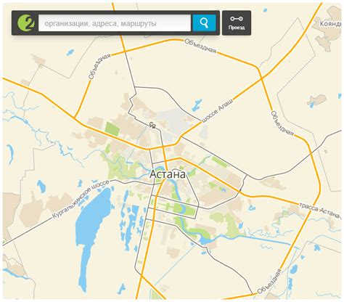Click the Коянды settlement label

tap(330, 24)
